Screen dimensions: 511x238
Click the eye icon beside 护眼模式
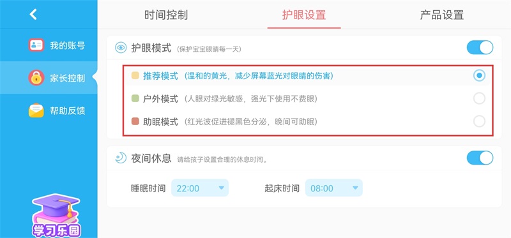[x=121, y=48]
